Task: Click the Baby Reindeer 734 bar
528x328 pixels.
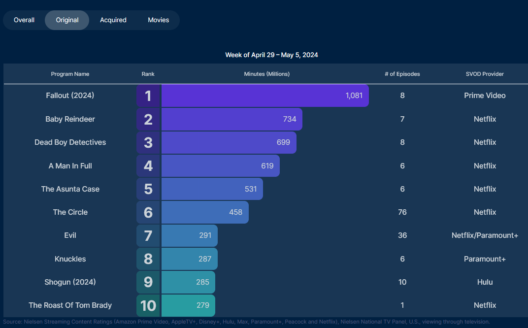Action: click(231, 119)
